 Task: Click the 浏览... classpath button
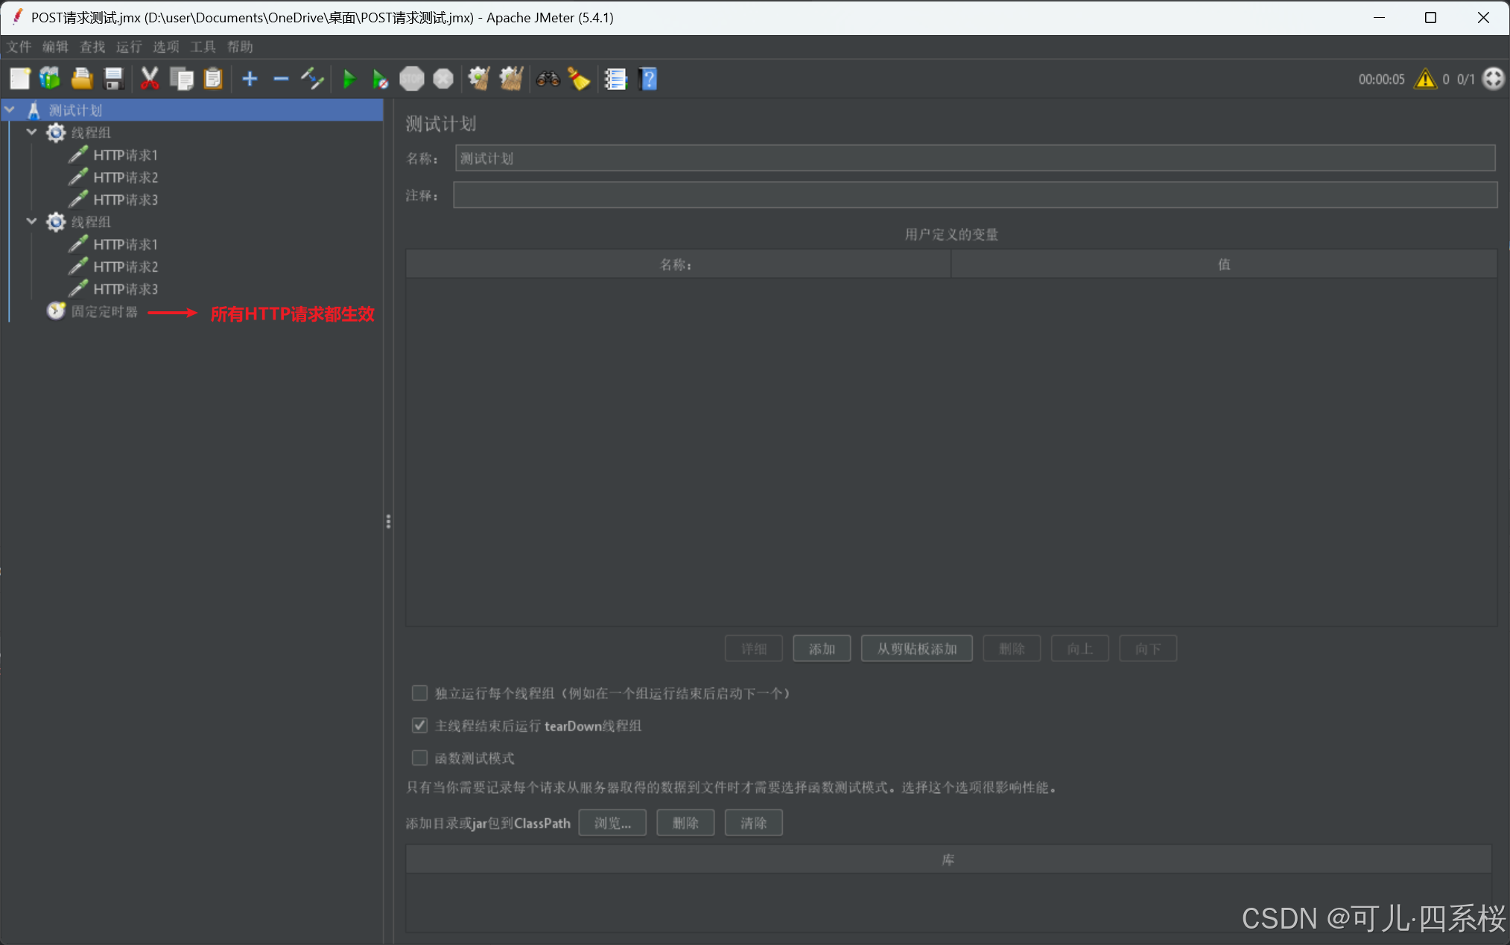click(612, 823)
